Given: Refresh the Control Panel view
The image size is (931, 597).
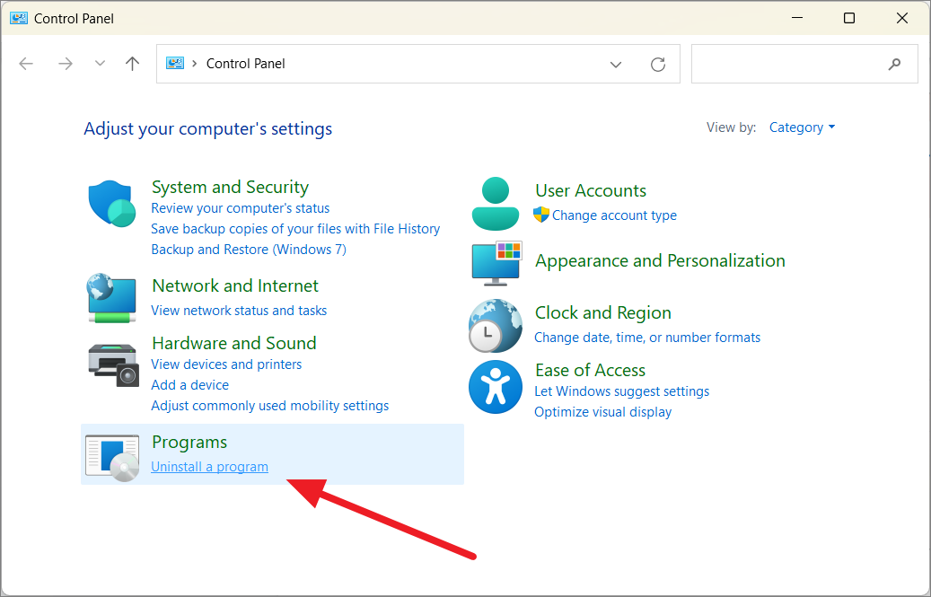Looking at the screenshot, I should [658, 64].
